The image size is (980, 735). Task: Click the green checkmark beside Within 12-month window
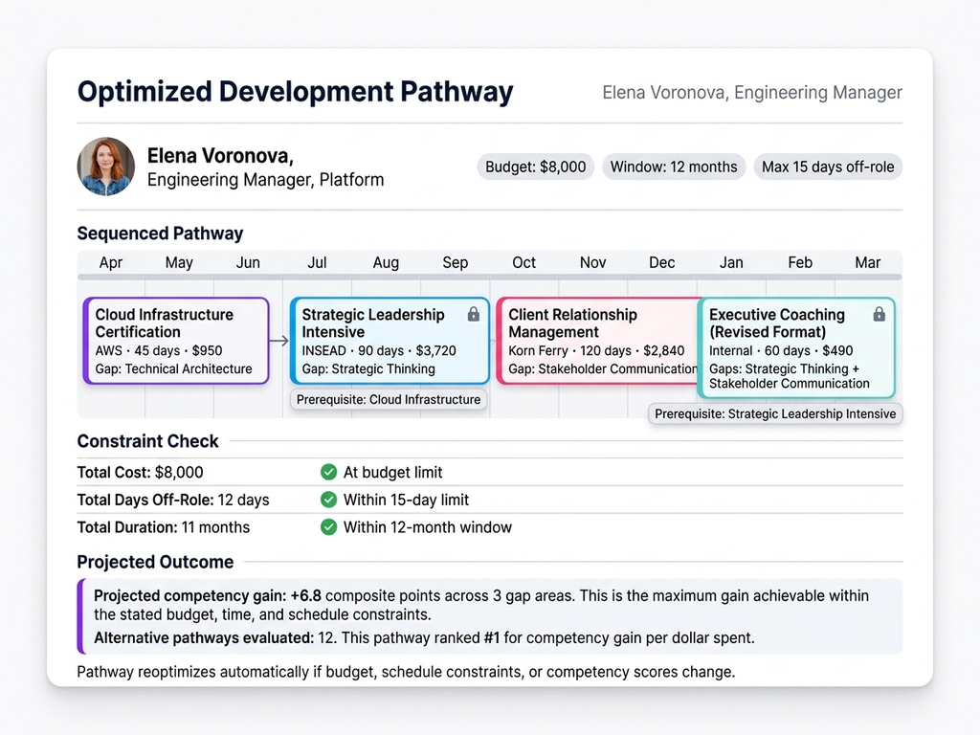[328, 527]
